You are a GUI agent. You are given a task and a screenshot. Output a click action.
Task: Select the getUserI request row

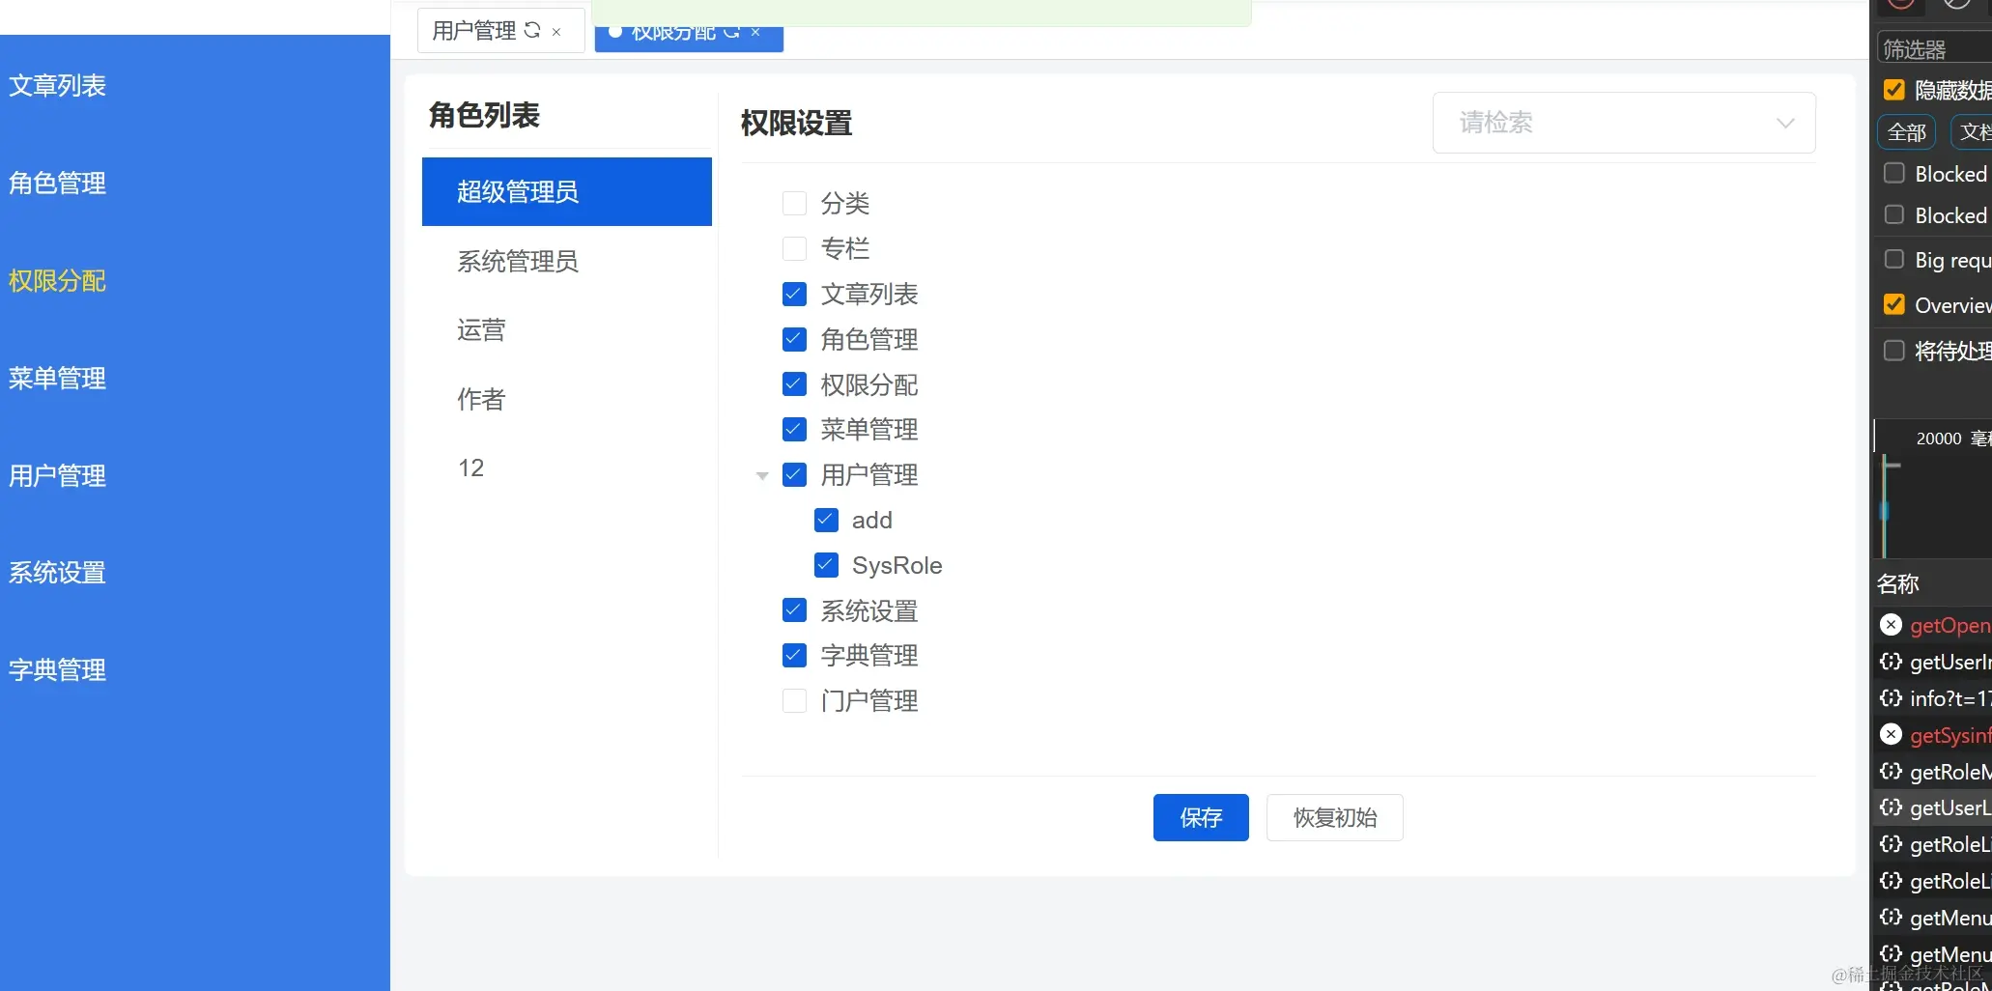1933,662
